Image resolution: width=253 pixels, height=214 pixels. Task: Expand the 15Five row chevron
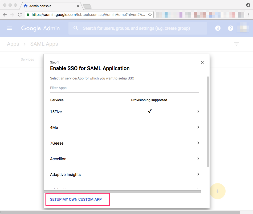point(198,111)
